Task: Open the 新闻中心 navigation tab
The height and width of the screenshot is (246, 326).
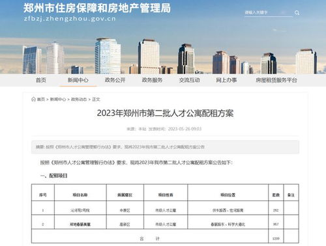Action: (78, 80)
